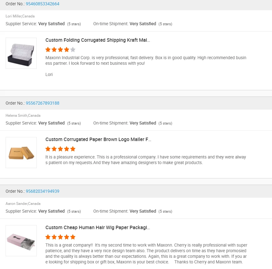
Task: Click reviewer name Helena Smith, Canada
Action: [23, 116]
